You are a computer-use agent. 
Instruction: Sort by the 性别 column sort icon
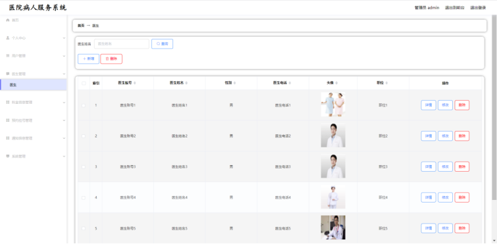(234, 84)
